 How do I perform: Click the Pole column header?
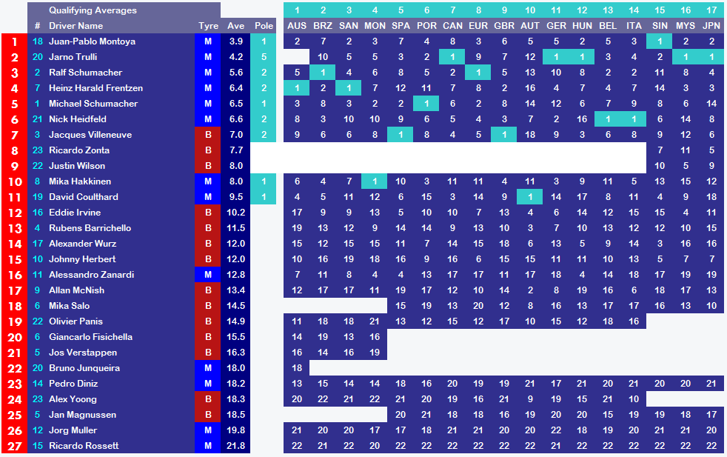pyautogui.click(x=264, y=26)
